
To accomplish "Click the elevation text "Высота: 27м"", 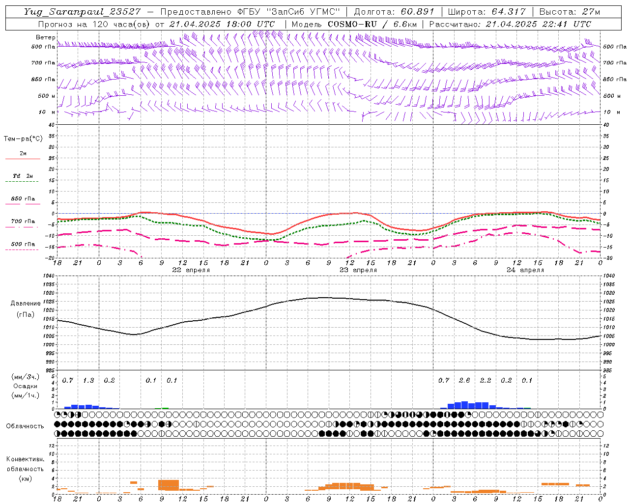I will click(x=570, y=11).
